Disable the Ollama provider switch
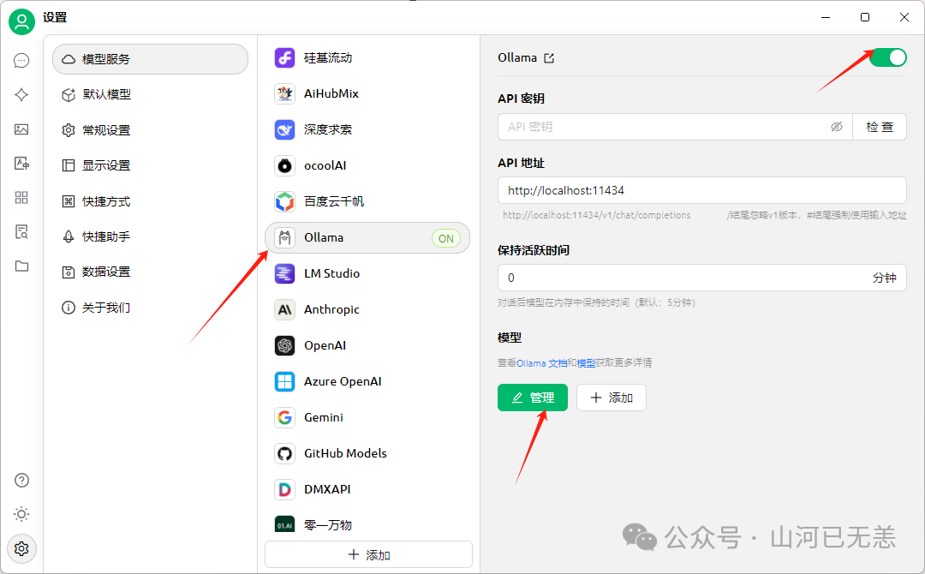The image size is (925, 574). (888, 57)
